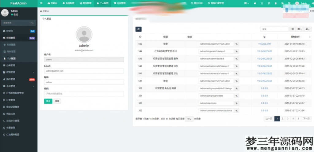The height and width of the screenshot is (152, 314).
Task: Open 控制台 in the sidebar
Action: click(19, 31)
